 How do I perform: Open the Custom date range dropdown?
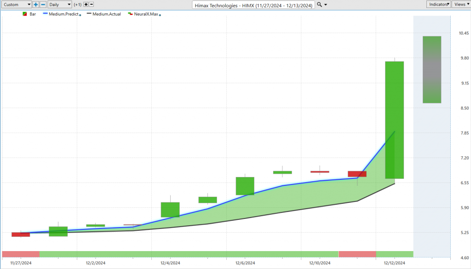pyautogui.click(x=17, y=5)
